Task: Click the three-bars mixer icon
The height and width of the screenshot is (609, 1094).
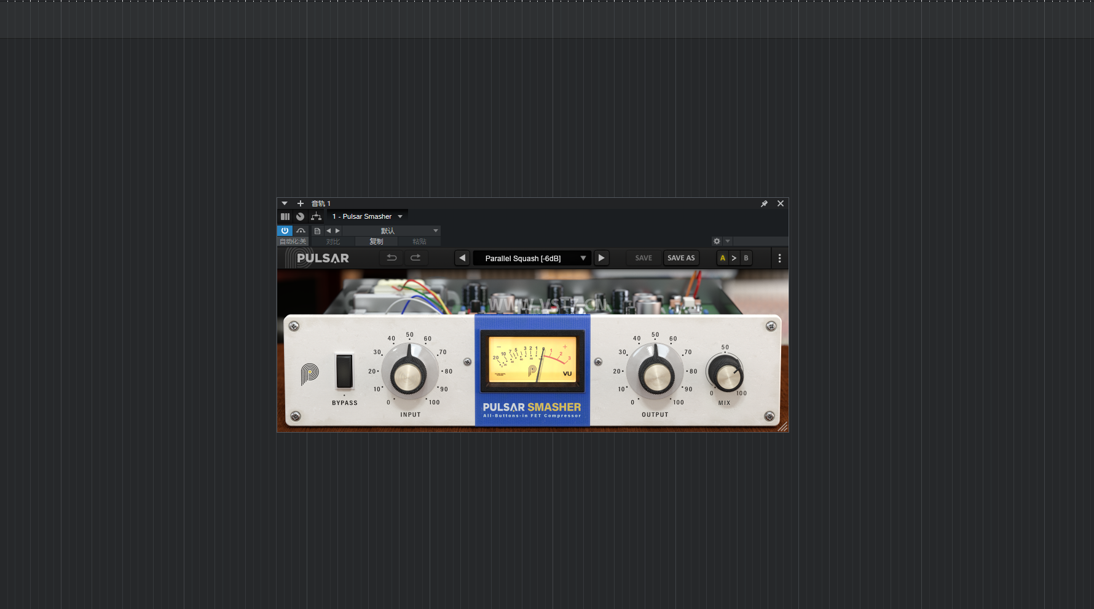Action: [285, 216]
